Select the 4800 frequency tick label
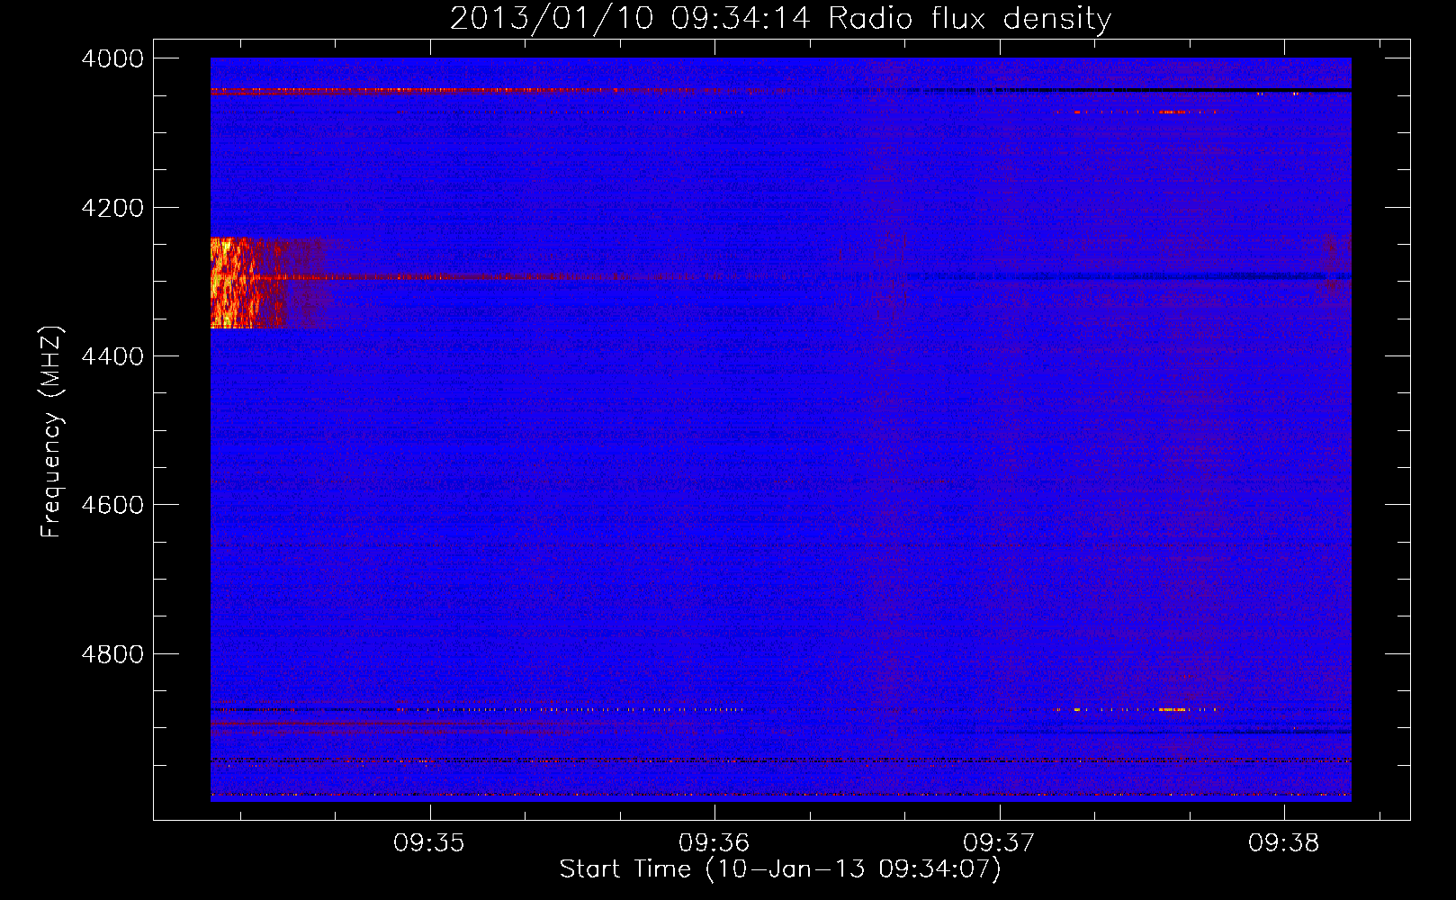 click(112, 654)
